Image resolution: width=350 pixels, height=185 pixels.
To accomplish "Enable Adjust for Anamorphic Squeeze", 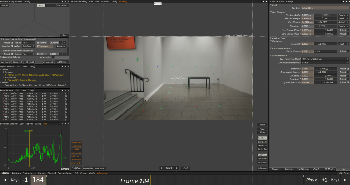I will pos(348,72).
